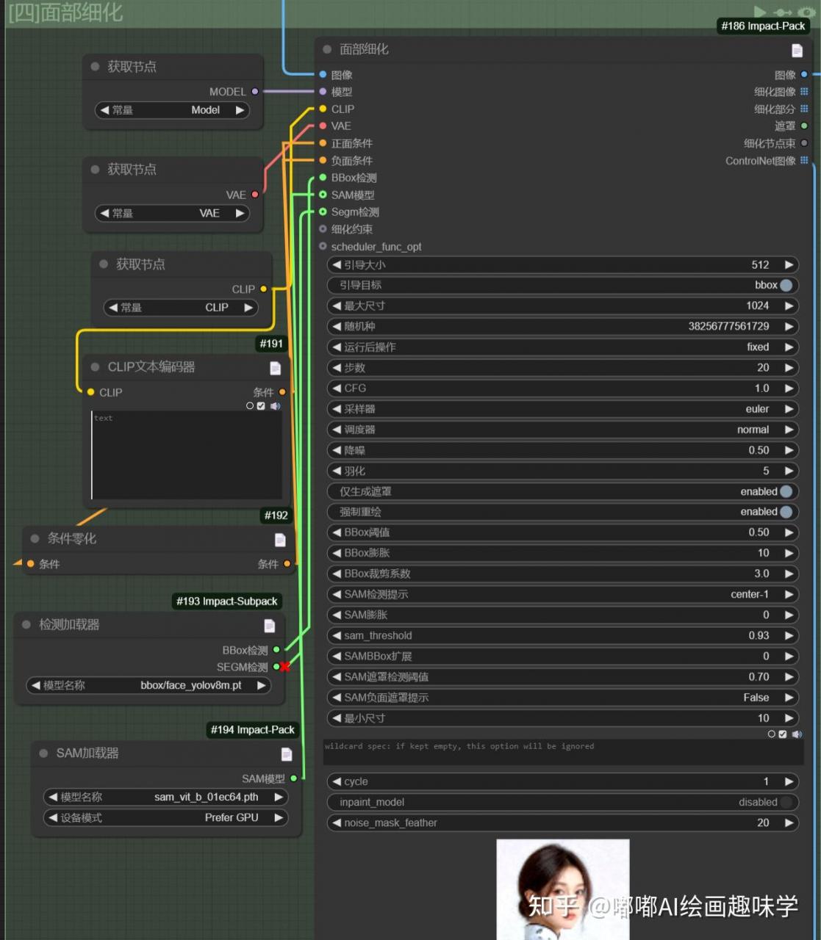The height and width of the screenshot is (940, 821).
Task: Open the 运行后操作 fixed dropdown
Action: pyautogui.click(x=562, y=347)
